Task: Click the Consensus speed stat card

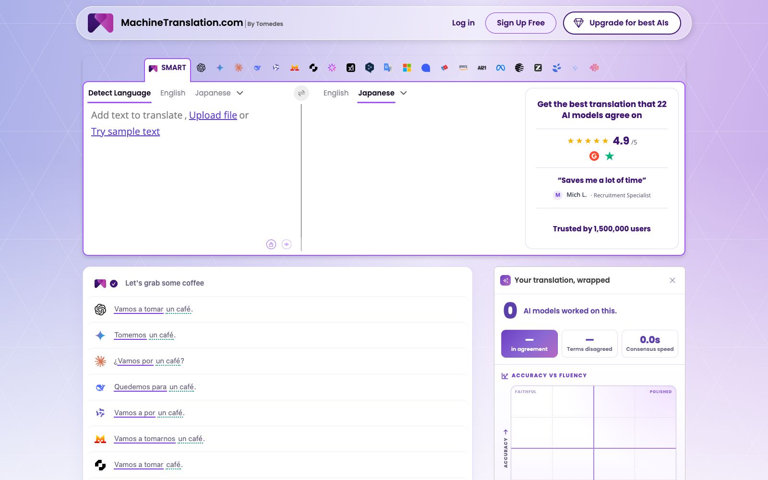Action: (650, 344)
